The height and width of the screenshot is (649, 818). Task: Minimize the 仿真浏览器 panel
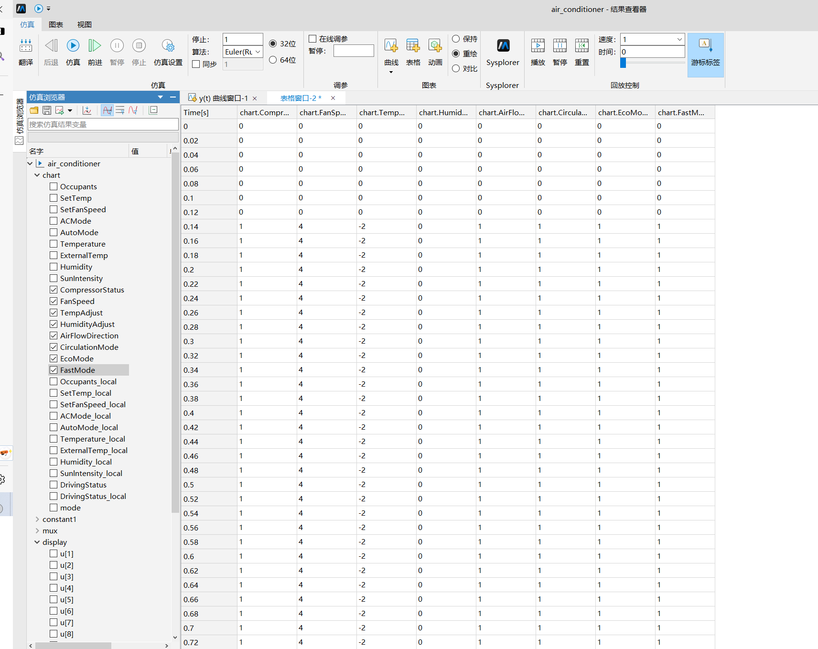pos(173,97)
